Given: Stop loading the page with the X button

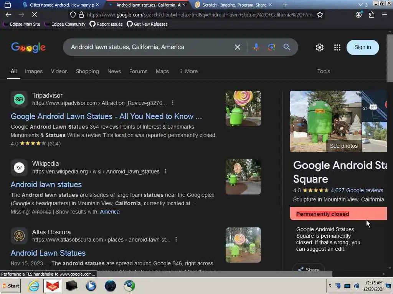Looking at the screenshot, I should coord(34,15).
